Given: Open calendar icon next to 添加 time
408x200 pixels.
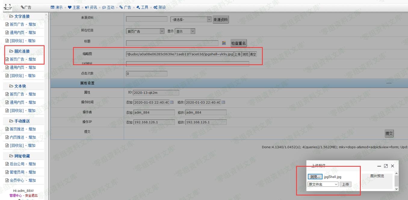Looking at the screenshot, I should click(172, 102).
